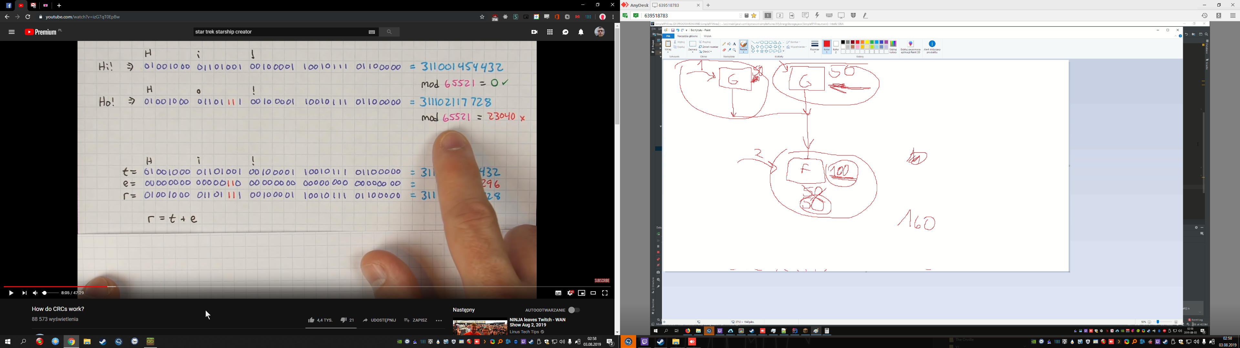The height and width of the screenshot is (348, 1240).
Task: Click the UDOSTĘPNIJ share button
Action: click(x=379, y=320)
